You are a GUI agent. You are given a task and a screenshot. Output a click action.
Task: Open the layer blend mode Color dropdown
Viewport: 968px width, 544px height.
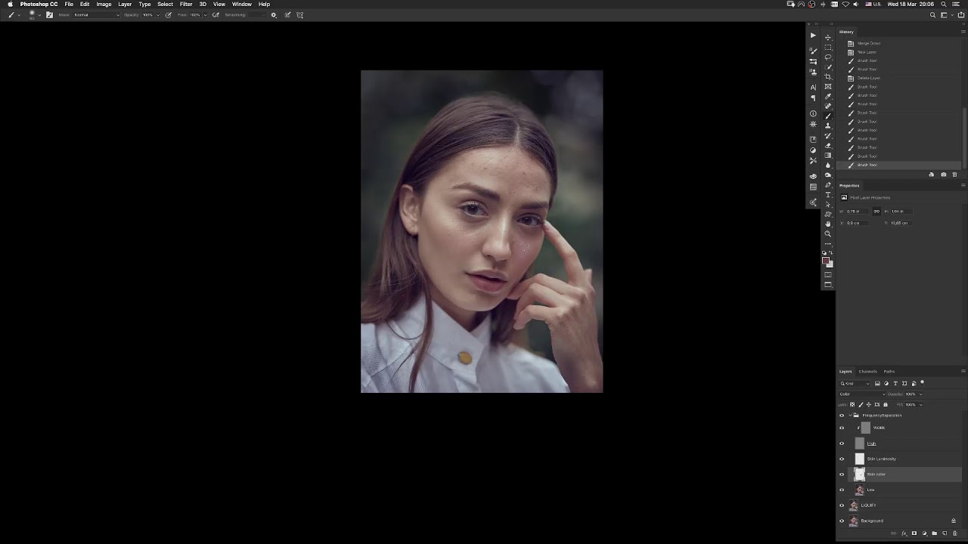[862, 394]
